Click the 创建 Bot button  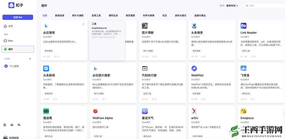18,17
